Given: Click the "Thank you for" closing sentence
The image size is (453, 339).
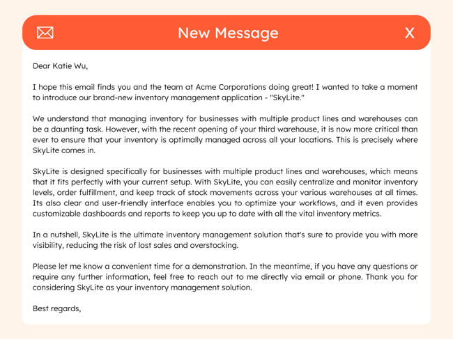Looking at the screenshot, I should click(x=389, y=277).
